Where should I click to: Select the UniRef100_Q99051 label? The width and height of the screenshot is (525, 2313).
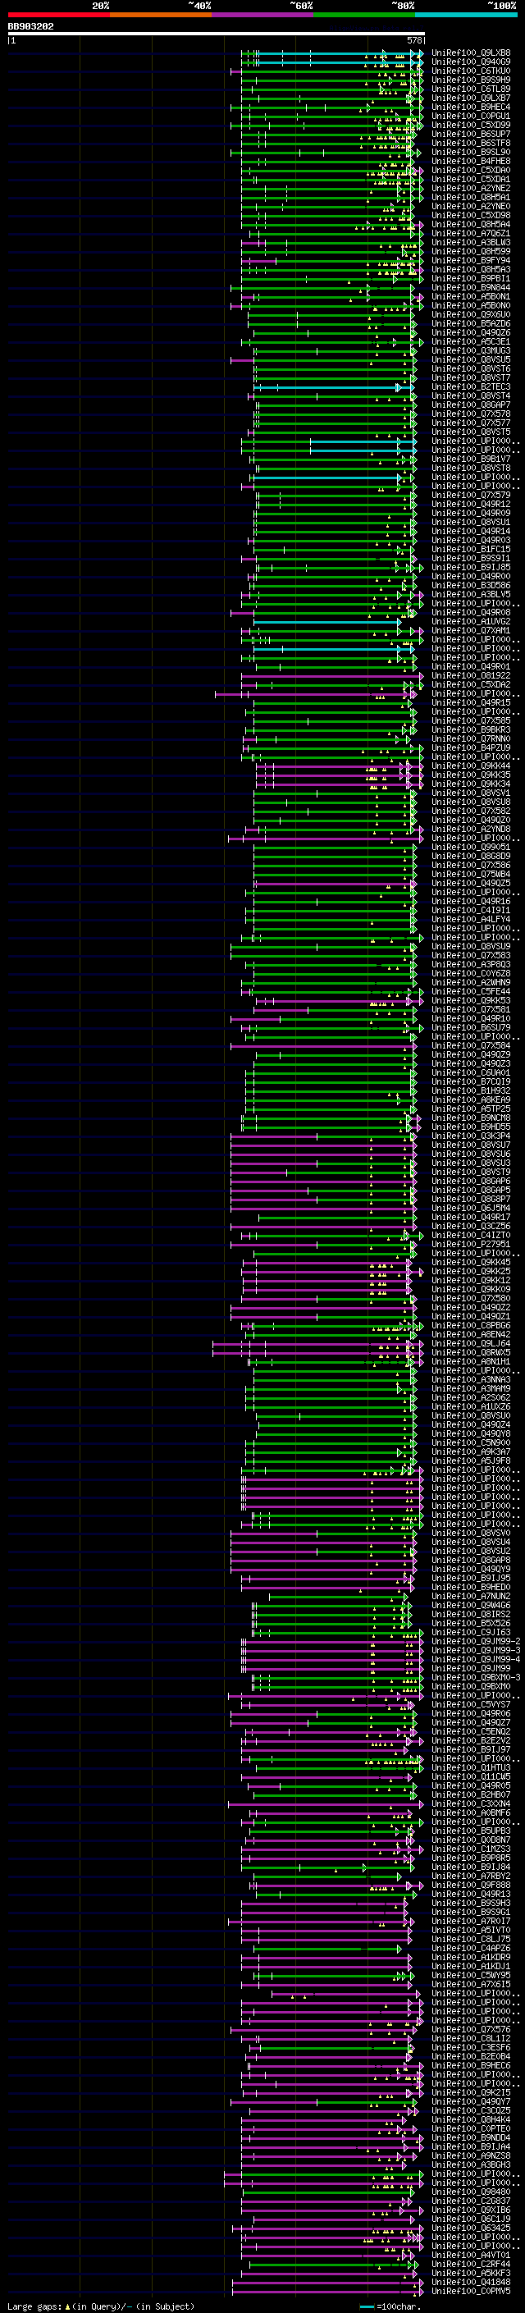point(471,847)
